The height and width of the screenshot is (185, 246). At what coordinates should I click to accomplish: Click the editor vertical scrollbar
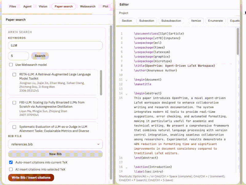tap(238, 41)
